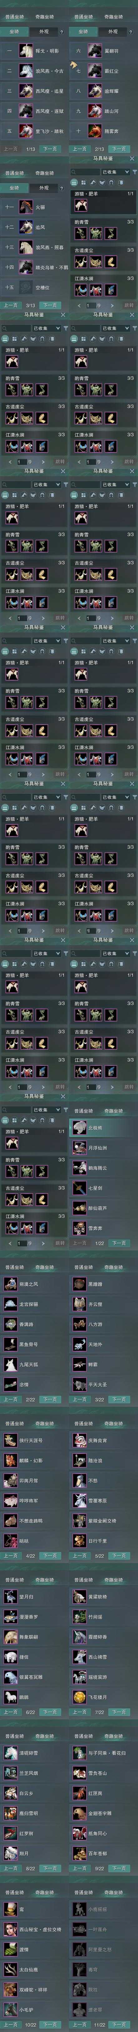The height and width of the screenshot is (2032, 138).
Task: Select the 黑莲蹄 mount icon
Action: (78, 1283)
